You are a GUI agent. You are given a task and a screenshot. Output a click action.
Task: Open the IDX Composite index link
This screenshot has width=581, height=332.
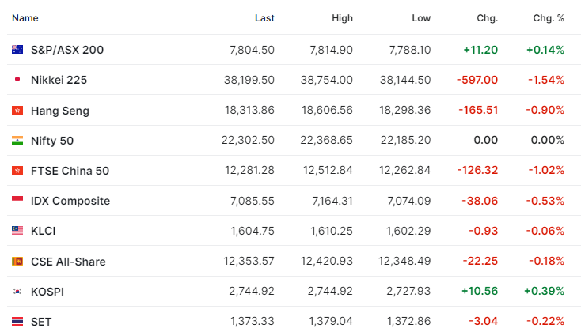[70, 201]
